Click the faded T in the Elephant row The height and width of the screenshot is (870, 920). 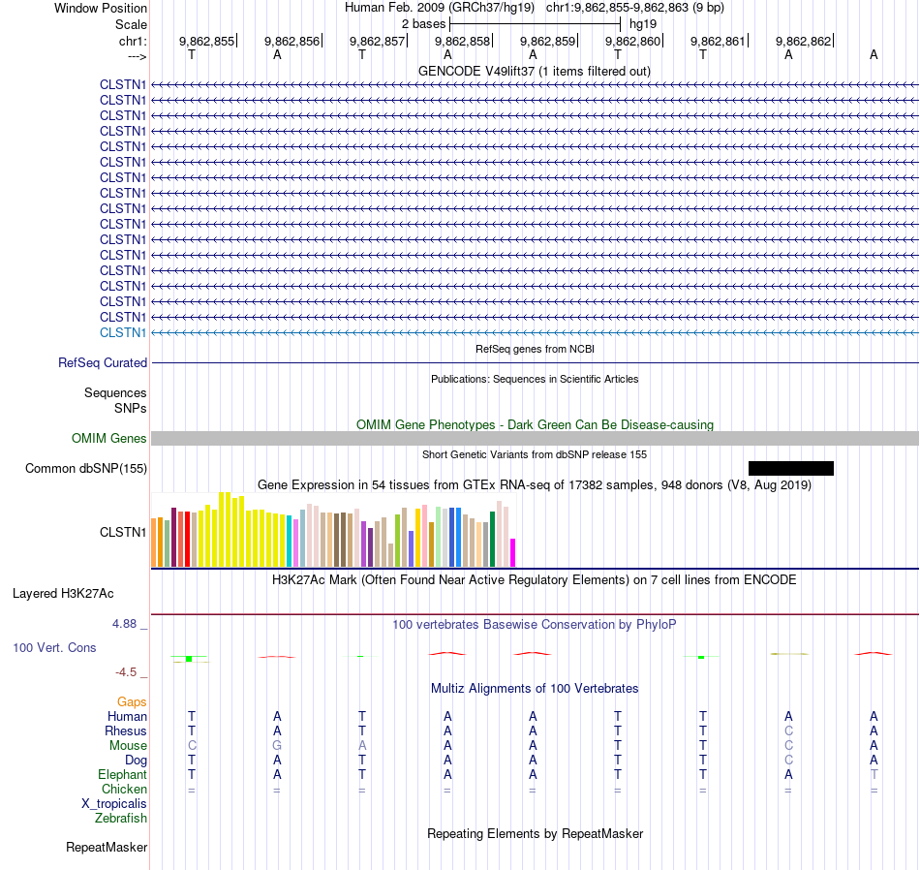pyautogui.click(x=874, y=774)
